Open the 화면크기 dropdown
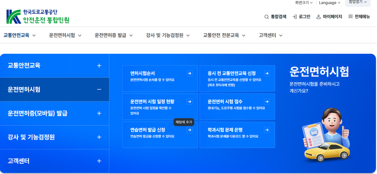Viewport: 377px width, 174px height. click(304, 3)
